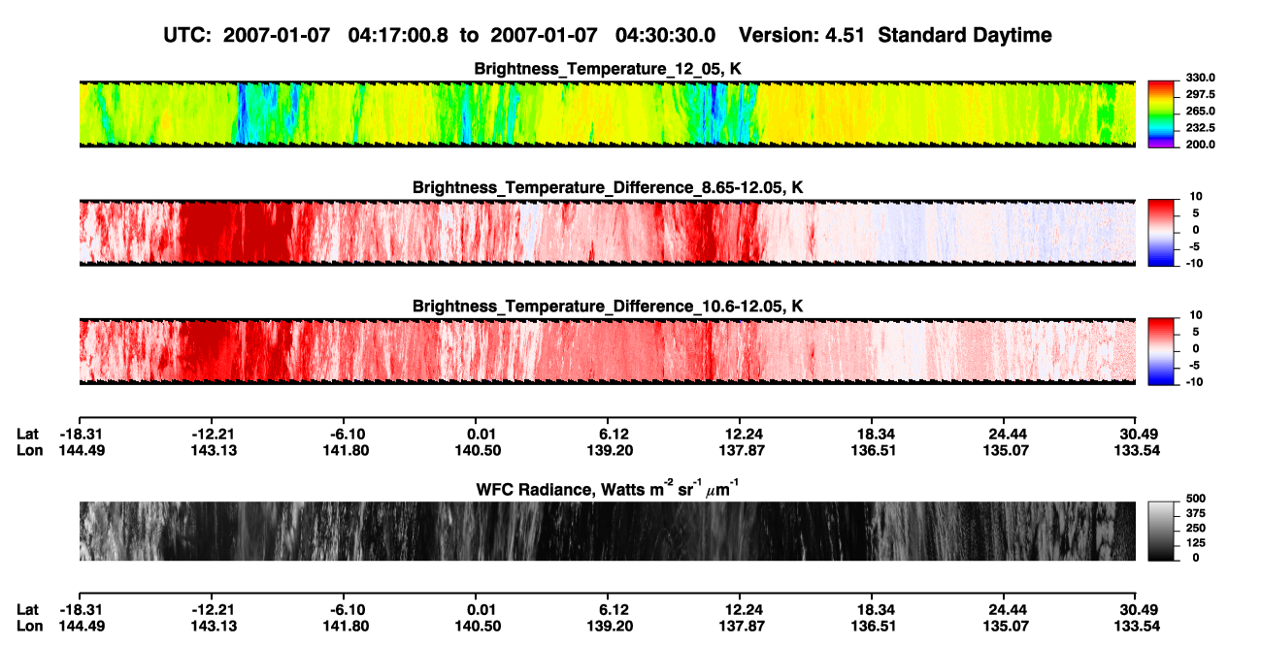Image resolution: width=1262 pixels, height=647 pixels.
Task: Select the 8.65-12.05 difference image strip
Action: 607,233
